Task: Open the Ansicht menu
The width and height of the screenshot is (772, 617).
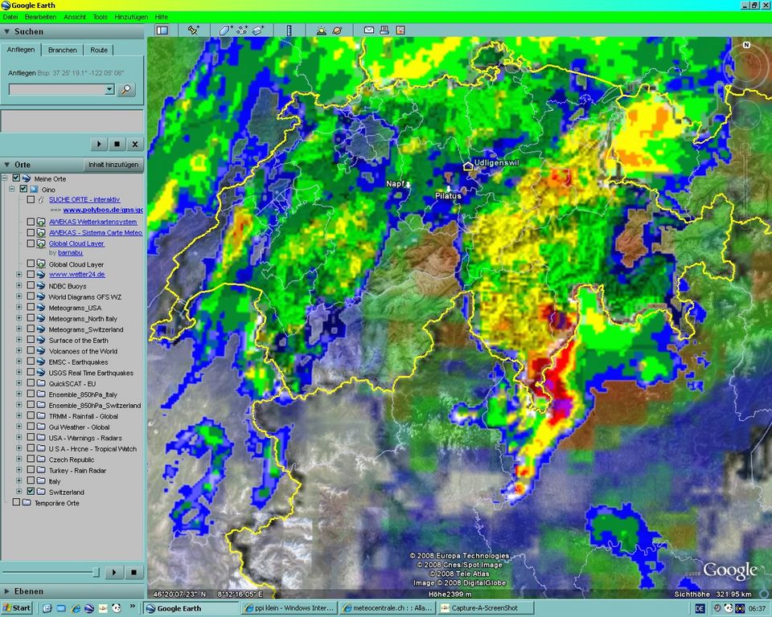Action: point(74,17)
